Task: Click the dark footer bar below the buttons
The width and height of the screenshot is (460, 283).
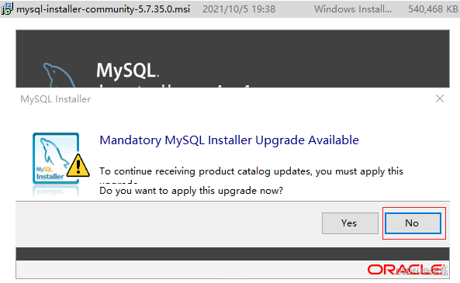Action: 233,254
